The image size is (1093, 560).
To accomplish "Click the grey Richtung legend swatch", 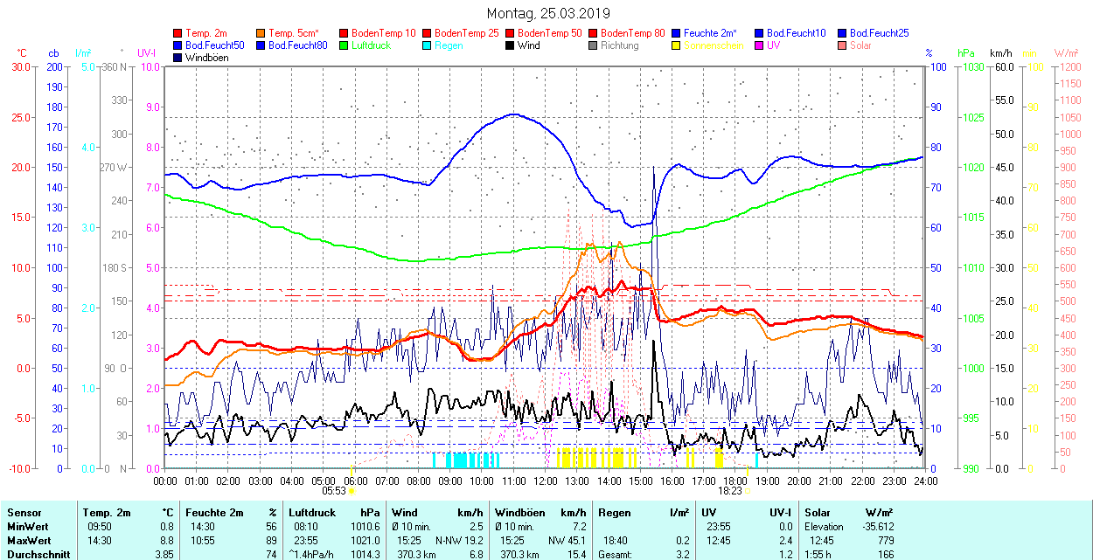I will [593, 45].
